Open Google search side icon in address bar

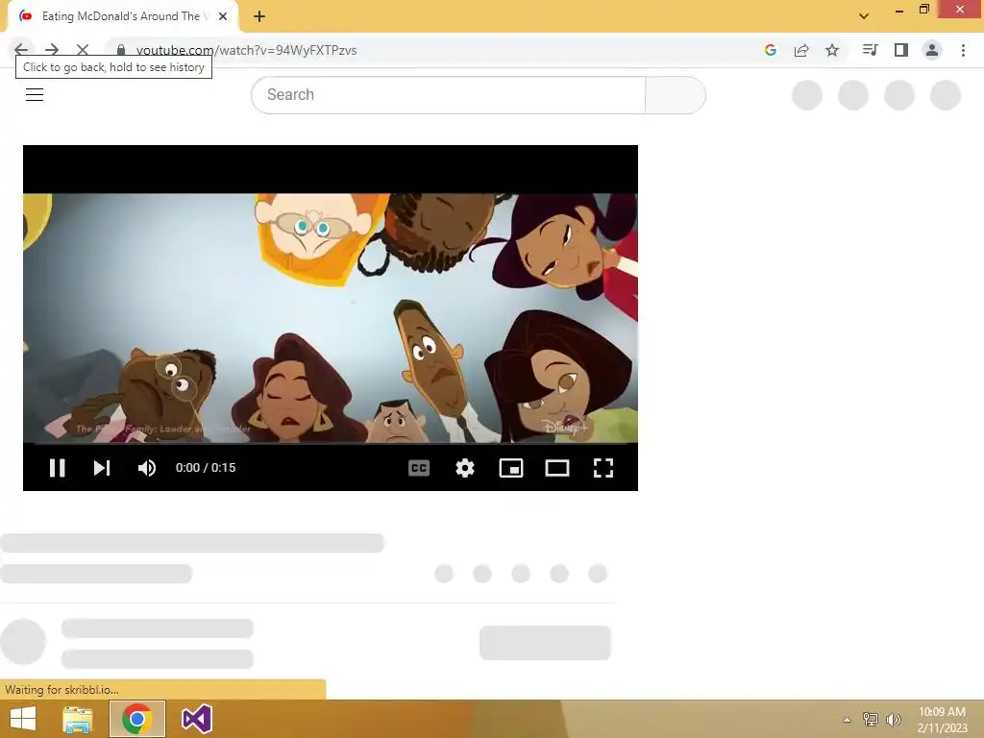[x=771, y=50]
